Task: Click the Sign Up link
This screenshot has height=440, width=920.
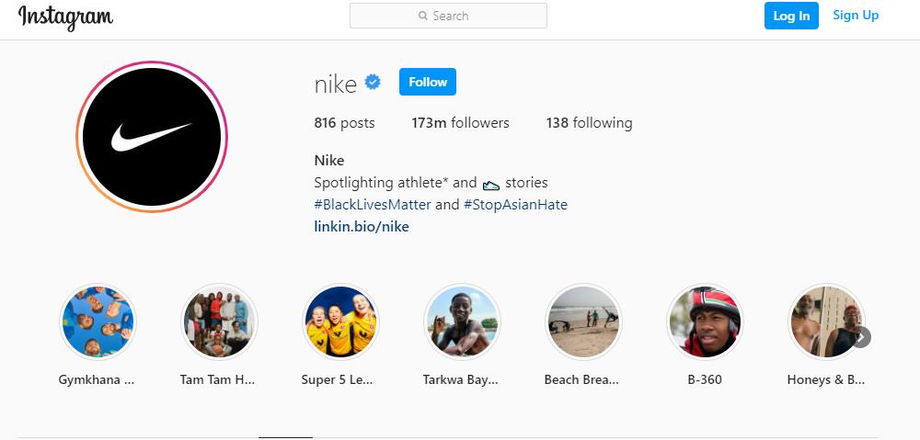Action: [856, 16]
